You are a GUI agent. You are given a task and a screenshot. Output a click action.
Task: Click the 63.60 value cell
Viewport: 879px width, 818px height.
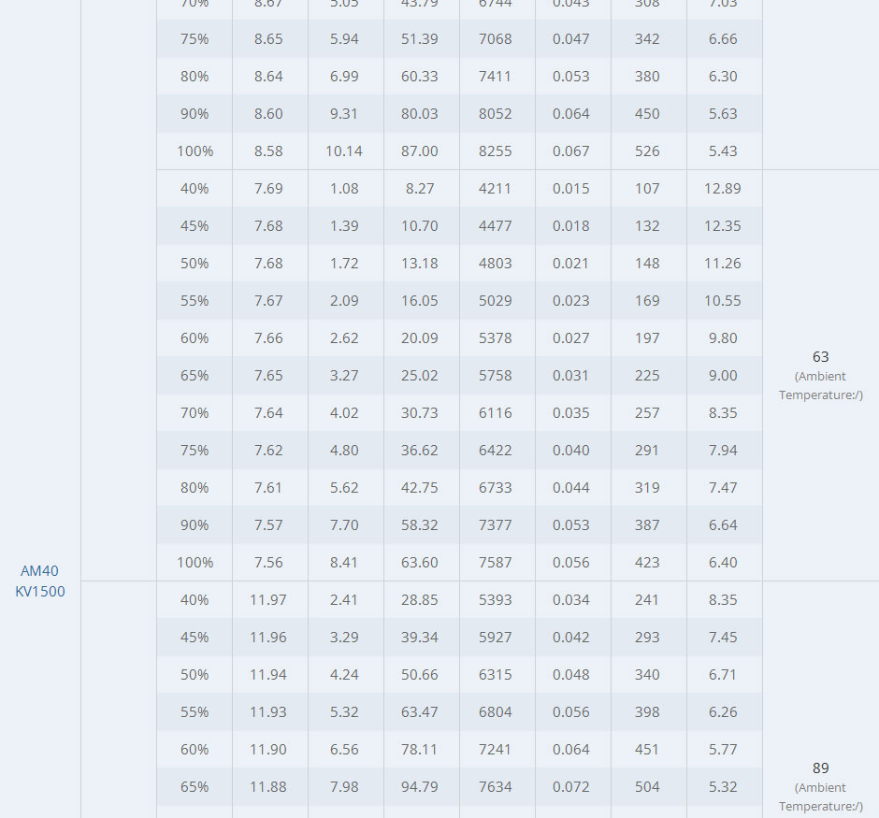[x=420, y=562]
